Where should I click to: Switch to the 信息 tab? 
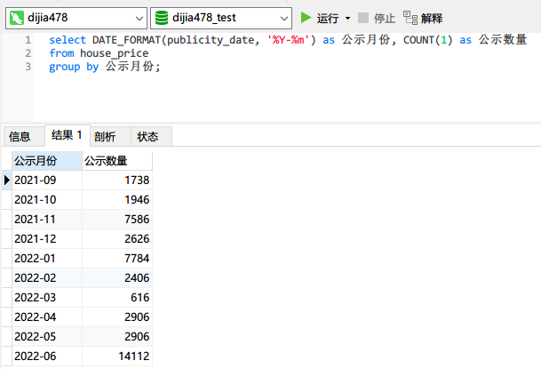tap(20, 136)
